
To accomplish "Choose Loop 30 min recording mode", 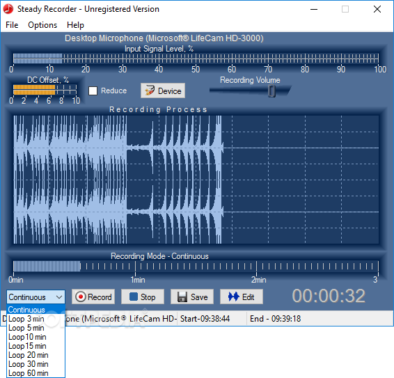I will 36,364.
